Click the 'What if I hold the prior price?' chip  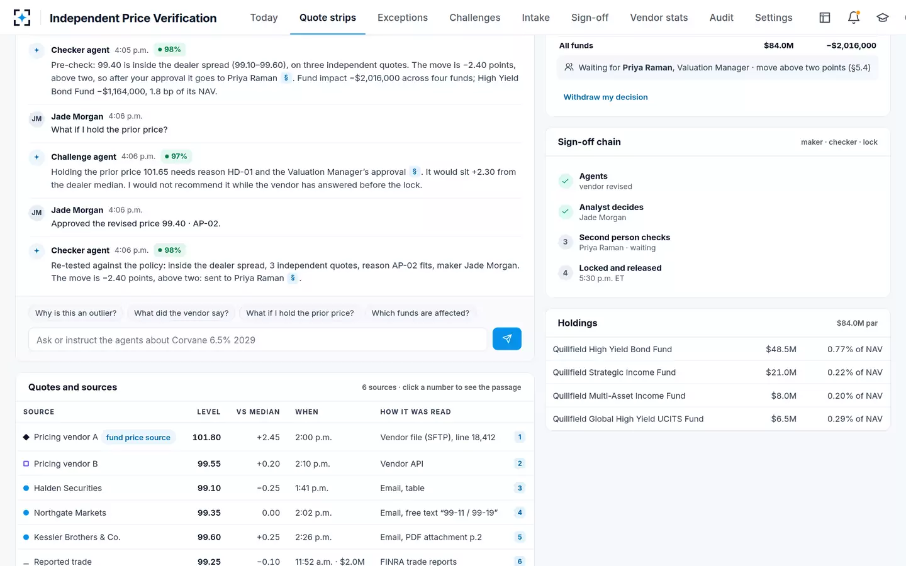300,313
